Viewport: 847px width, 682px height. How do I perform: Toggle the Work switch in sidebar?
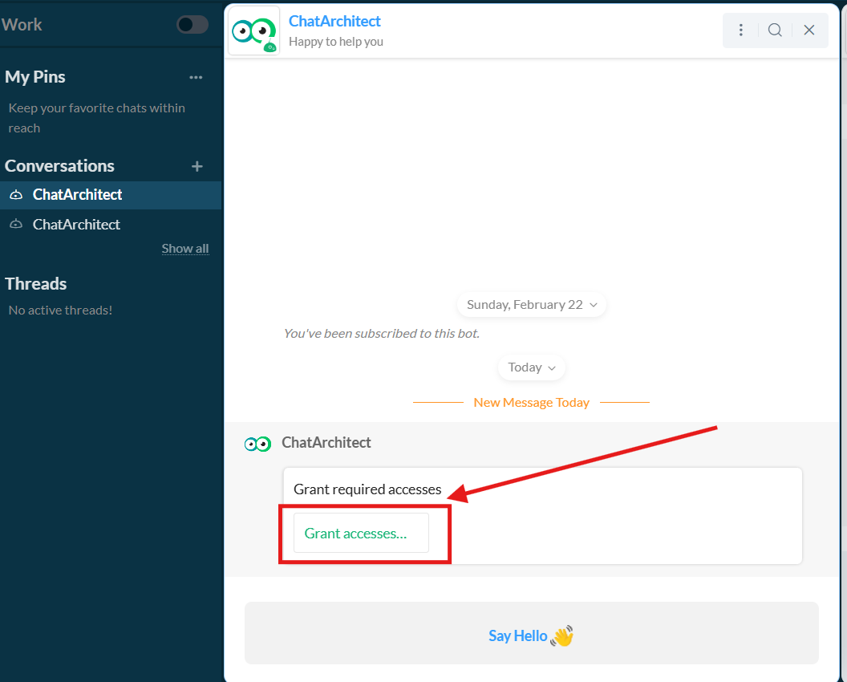(x=192, y=25)
